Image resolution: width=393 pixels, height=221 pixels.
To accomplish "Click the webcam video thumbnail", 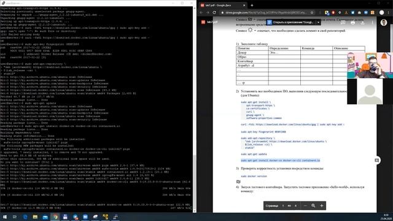I will (x=370, y=65).
